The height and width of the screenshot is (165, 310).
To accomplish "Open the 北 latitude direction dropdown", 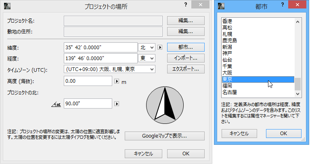I will click(x=147, y=48).
